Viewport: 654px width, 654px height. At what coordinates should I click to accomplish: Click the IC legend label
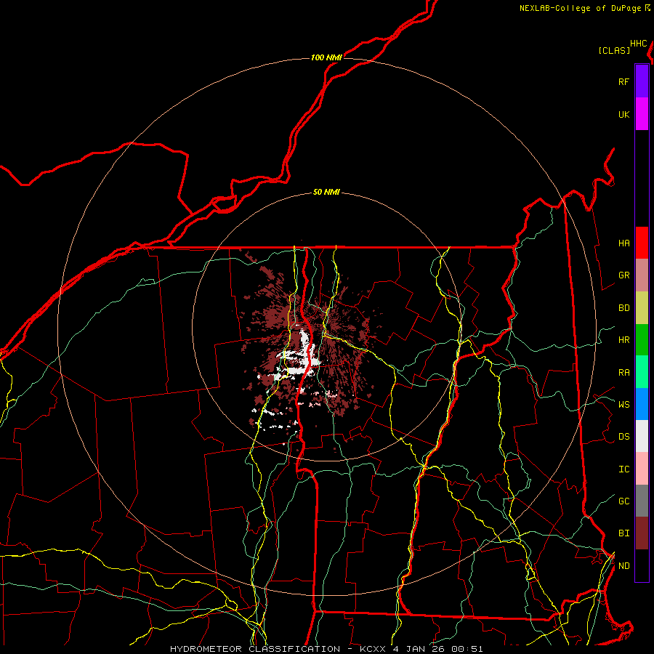[x=623, y=469]
